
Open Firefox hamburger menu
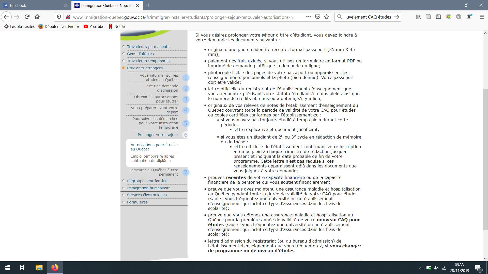tap(482, 17)
